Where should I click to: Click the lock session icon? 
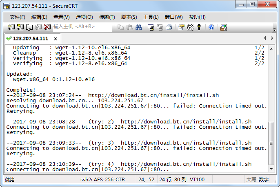[224, 27]
